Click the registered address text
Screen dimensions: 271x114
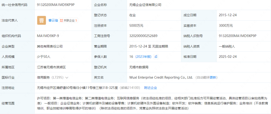78,88
